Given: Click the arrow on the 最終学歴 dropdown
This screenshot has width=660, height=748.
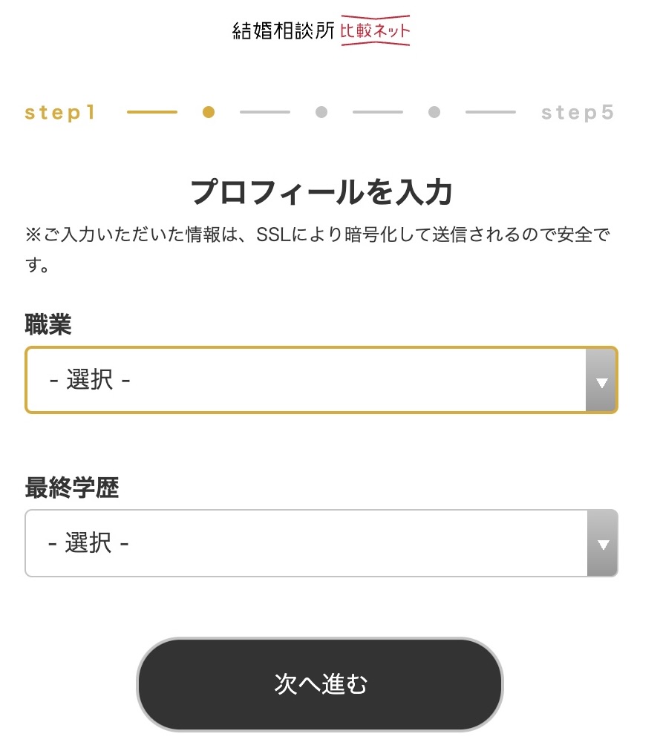Looking at the screenshot, I should point(603,543).
